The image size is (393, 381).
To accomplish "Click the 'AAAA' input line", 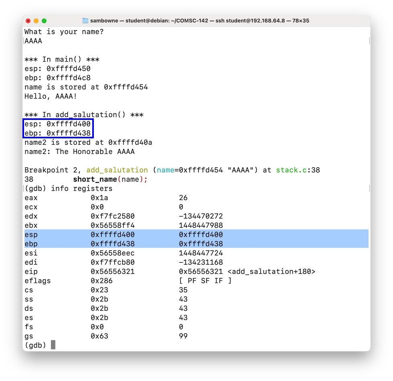I will pos(33,41).
